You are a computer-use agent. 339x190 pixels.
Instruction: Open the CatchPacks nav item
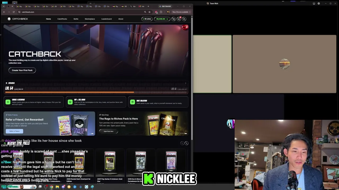(x=62, y=19)
